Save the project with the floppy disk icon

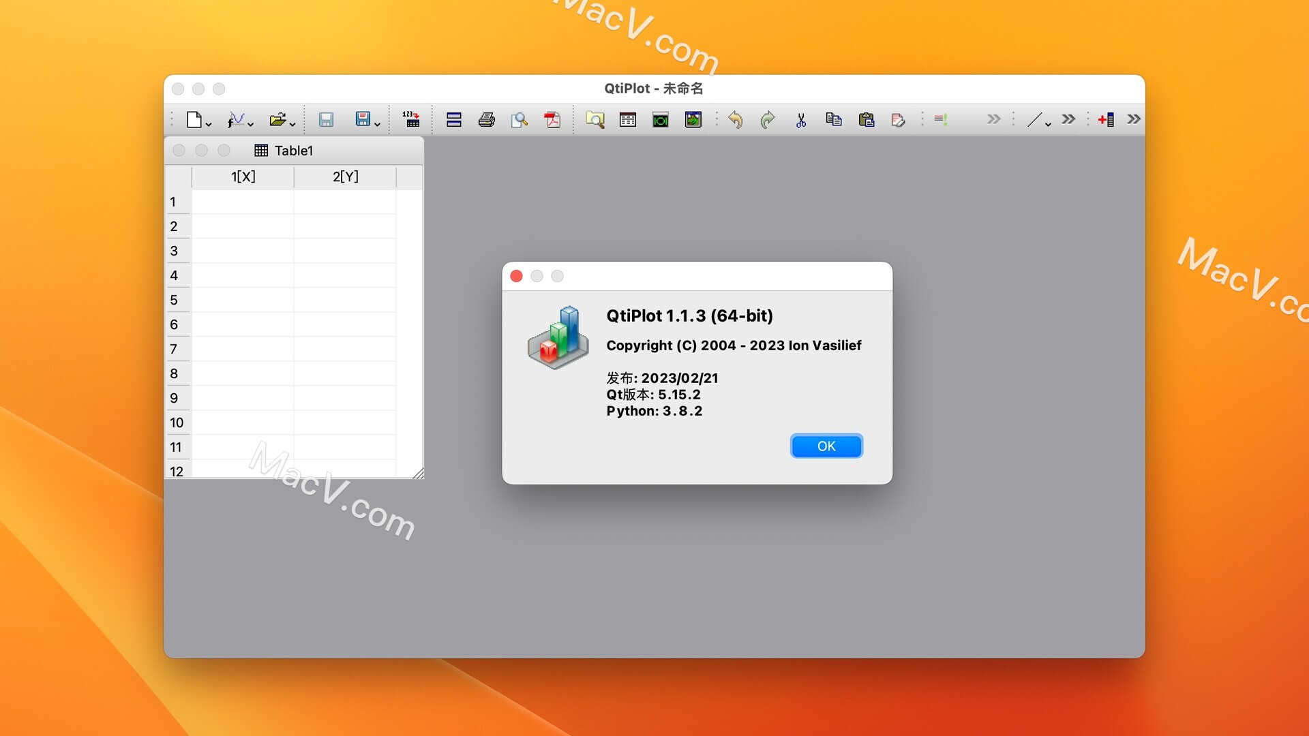tap(326, 119)
